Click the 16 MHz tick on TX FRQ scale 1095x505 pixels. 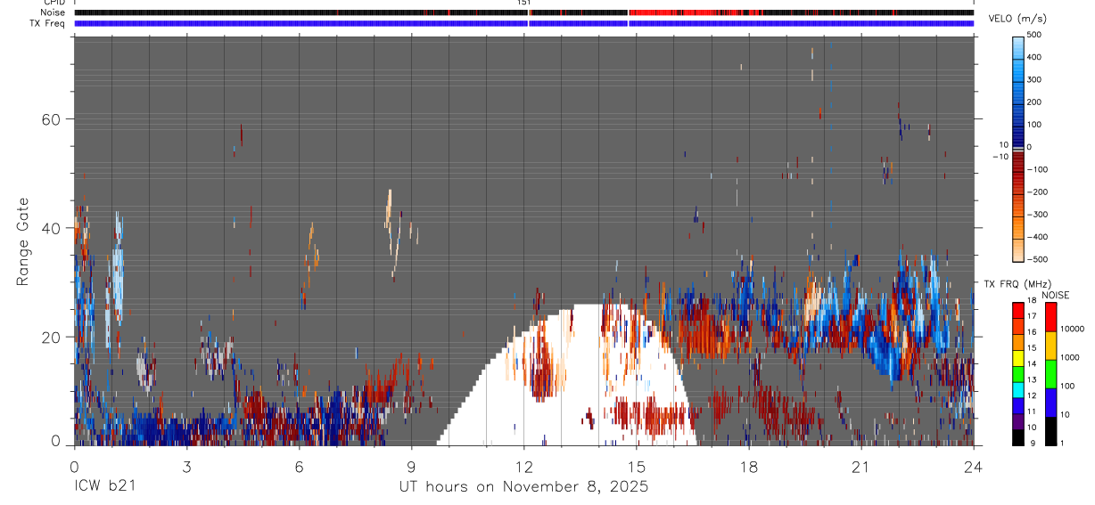(1031, 332)
